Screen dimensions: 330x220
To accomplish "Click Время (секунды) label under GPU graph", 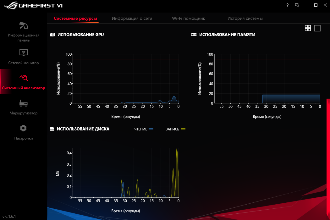I will (126, 116).
